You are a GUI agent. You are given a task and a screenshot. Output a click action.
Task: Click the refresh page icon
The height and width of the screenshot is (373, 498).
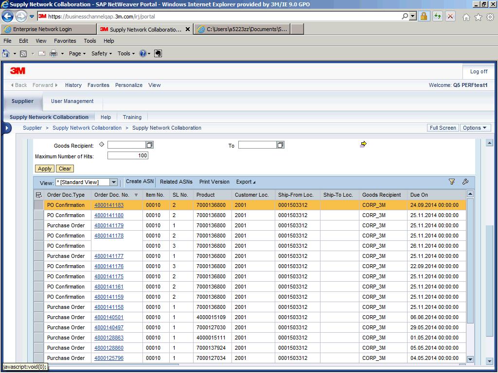coord(438,16)
